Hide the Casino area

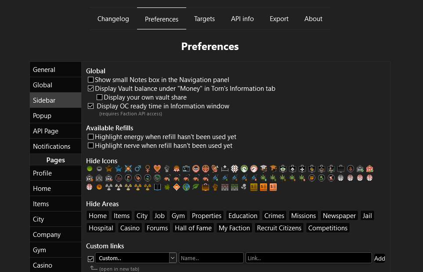click(130, 228)
